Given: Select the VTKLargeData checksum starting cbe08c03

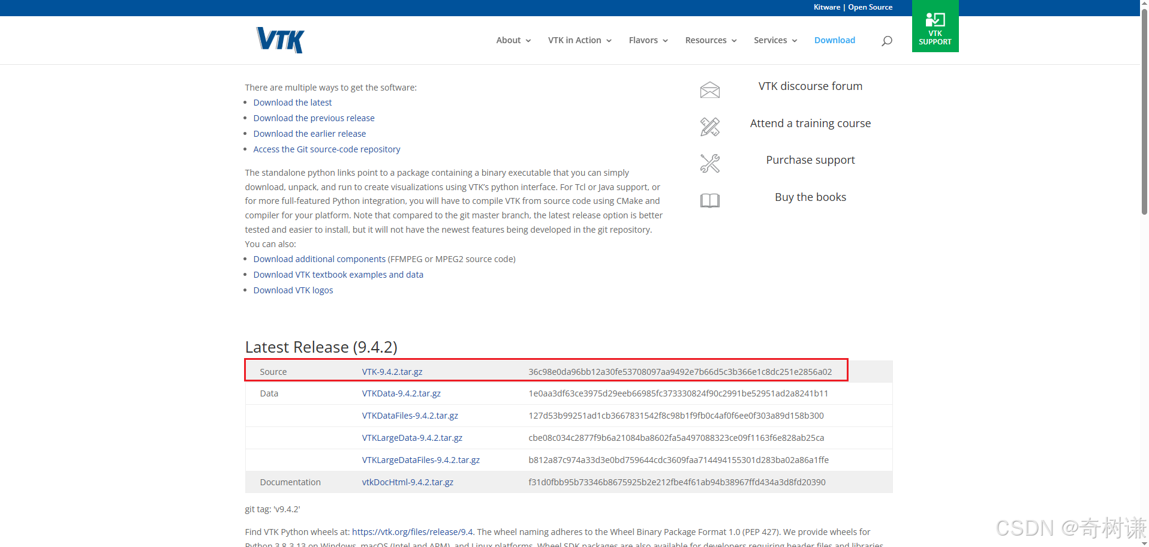Looking at the screenshot, I should click(676, 438).
